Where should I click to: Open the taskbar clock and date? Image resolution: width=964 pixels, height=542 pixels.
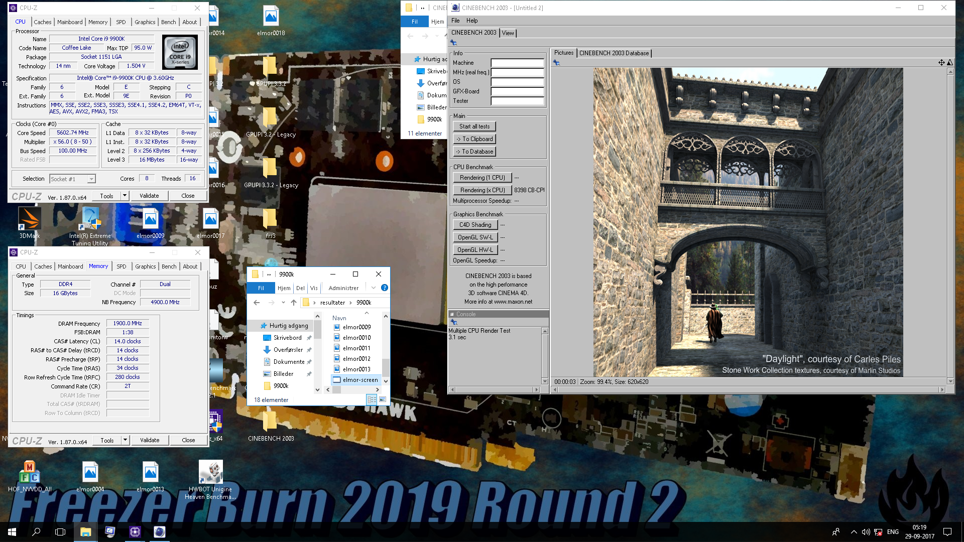[x=919, y=532]
